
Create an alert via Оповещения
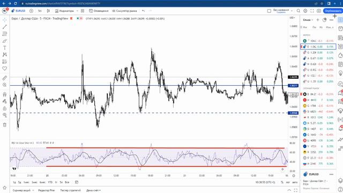tap(99, 11)
